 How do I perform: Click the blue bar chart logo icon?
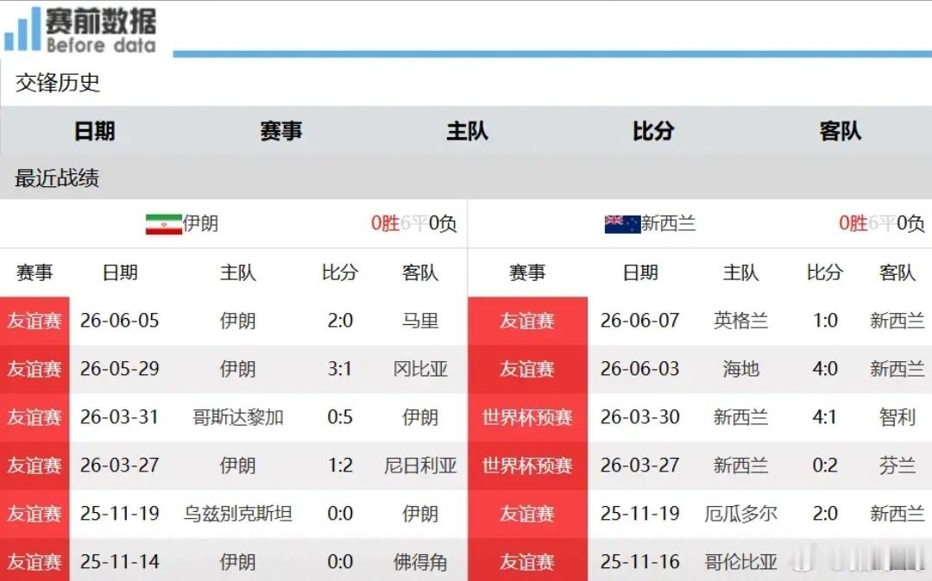[x=22, y=28]
